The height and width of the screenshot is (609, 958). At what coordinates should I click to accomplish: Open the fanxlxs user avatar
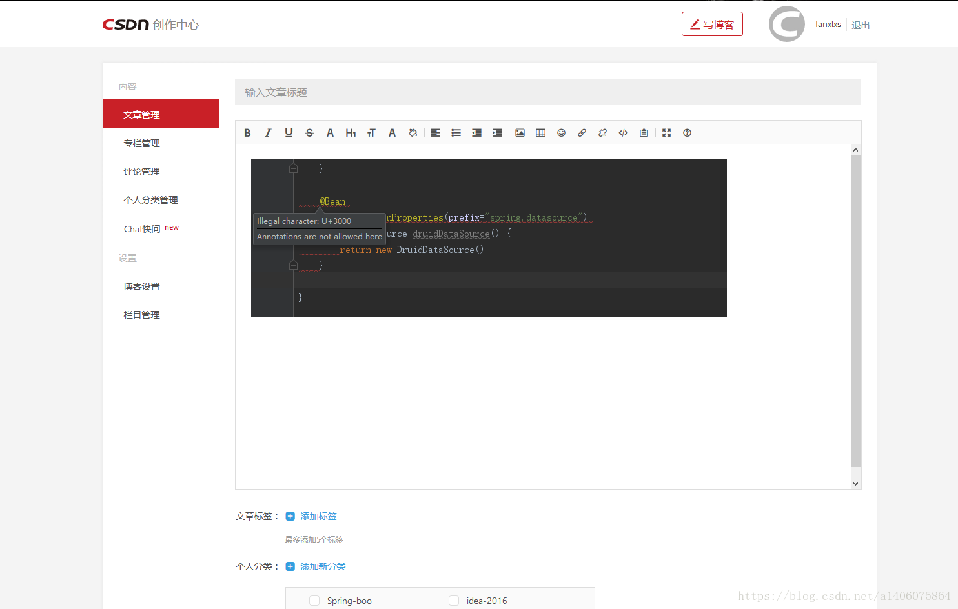[x=787, y=24]
